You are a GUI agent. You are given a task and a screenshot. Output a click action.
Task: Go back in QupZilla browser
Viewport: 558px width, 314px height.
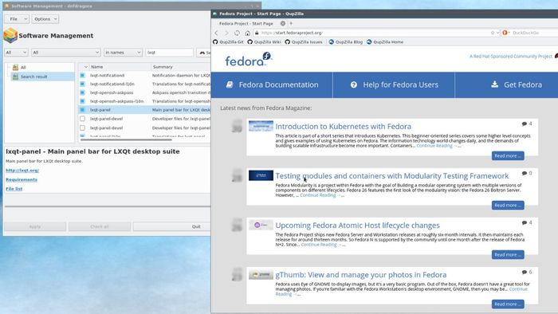coord(217,33)
